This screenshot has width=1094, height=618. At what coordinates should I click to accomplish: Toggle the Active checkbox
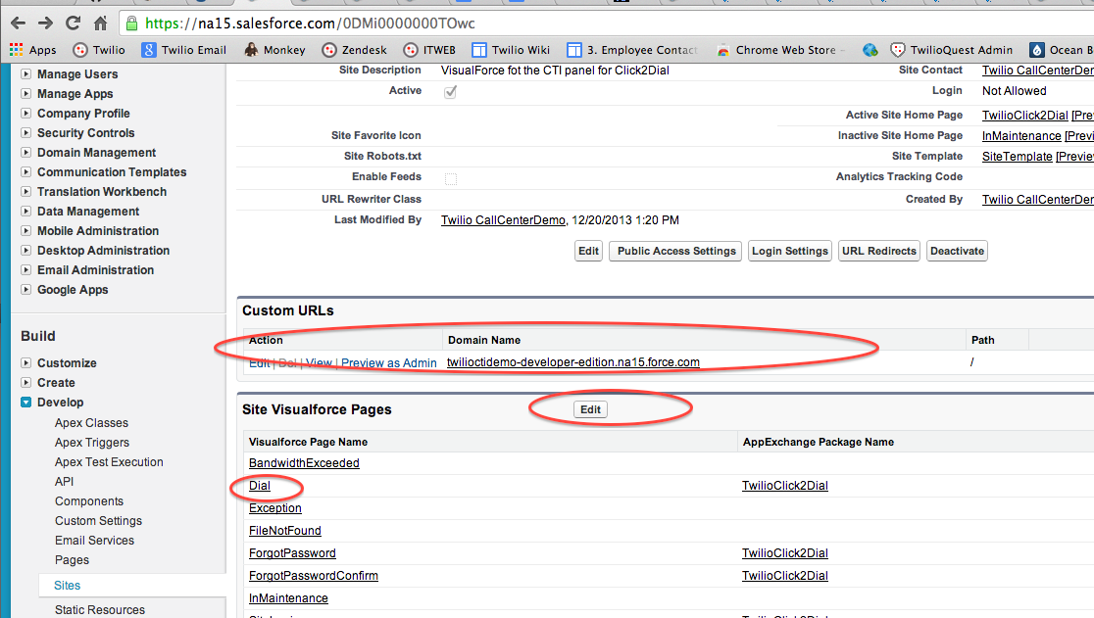click(x=451, y=92)
